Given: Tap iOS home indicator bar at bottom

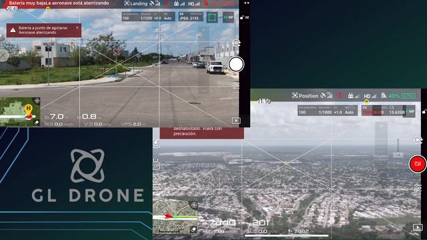Looking at the screenshot, I should click(286, 235).
